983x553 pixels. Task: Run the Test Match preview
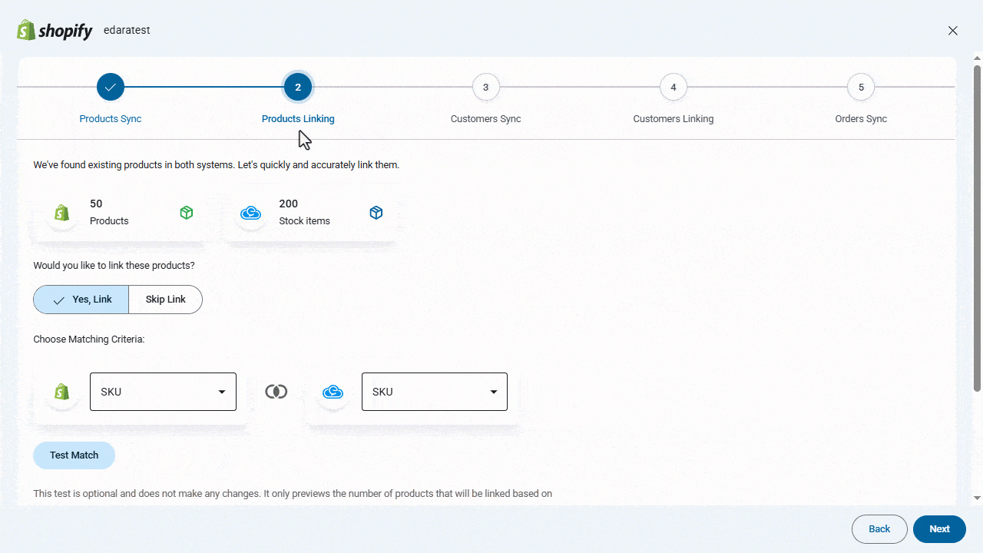(x=74, y=455)
